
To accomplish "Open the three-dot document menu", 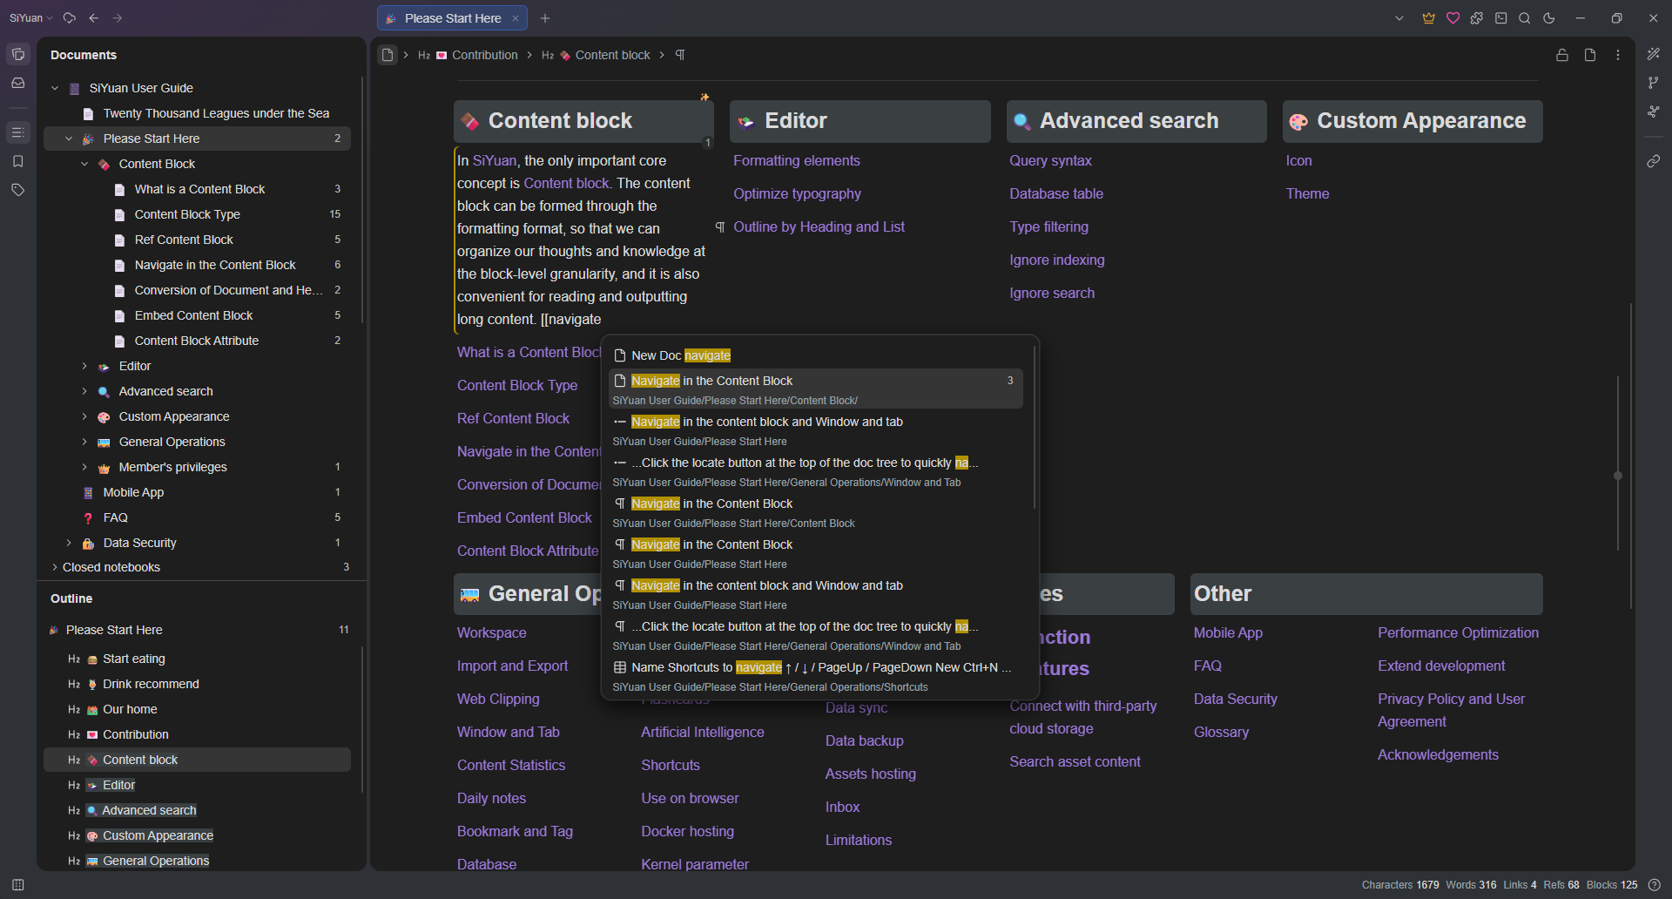I will click(1618, 55).
